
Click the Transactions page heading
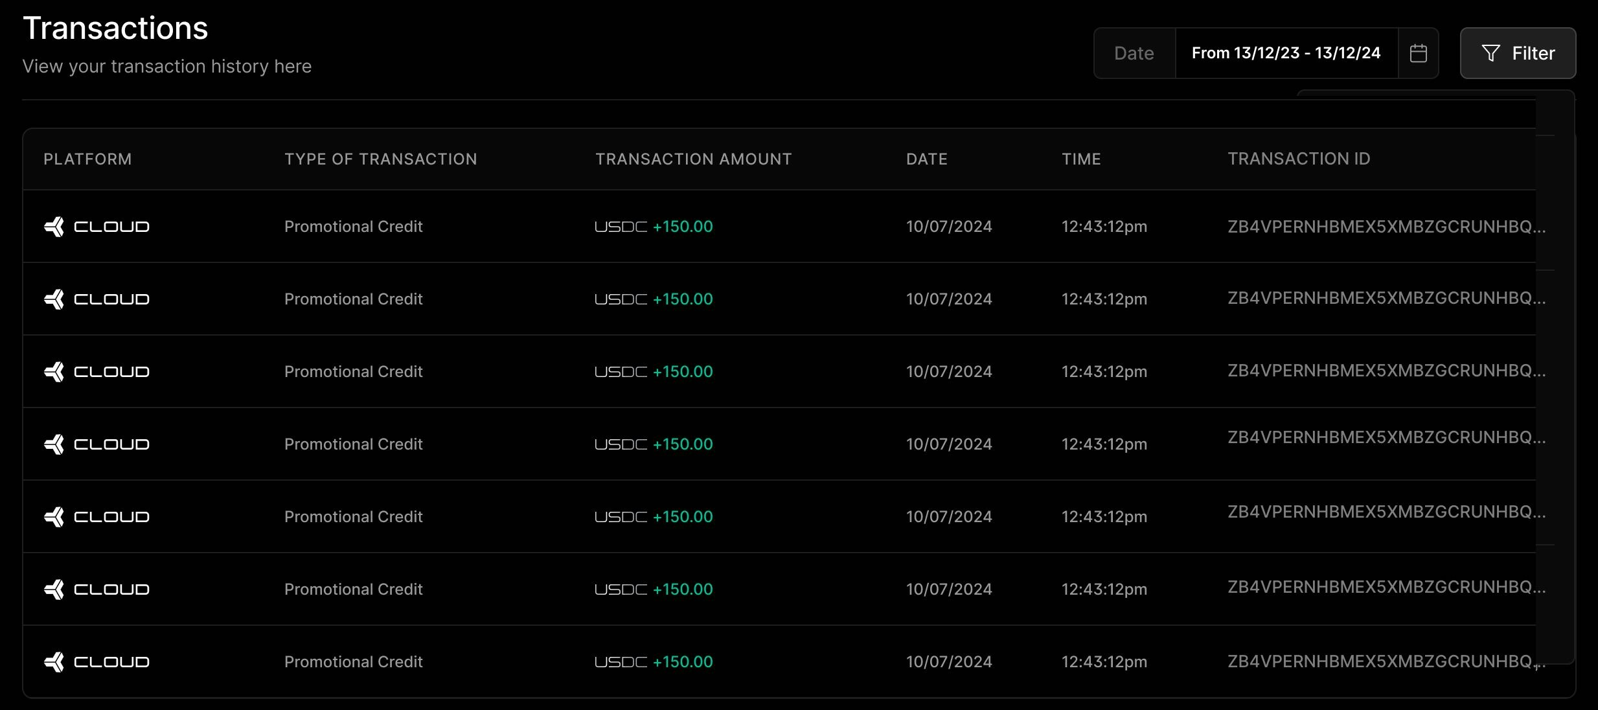pyautogui.click(x=115, y=29)
